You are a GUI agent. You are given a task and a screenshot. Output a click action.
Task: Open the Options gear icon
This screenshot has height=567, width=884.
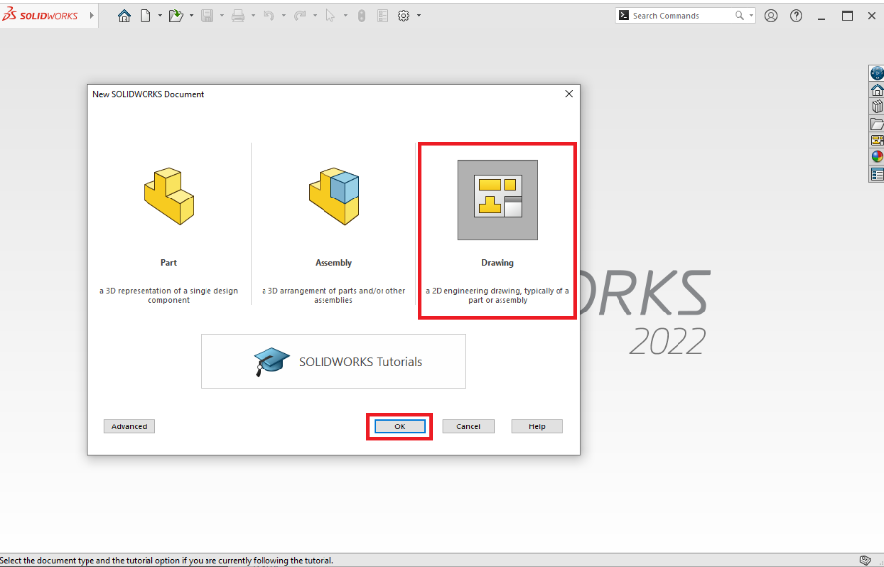(403, 16)
